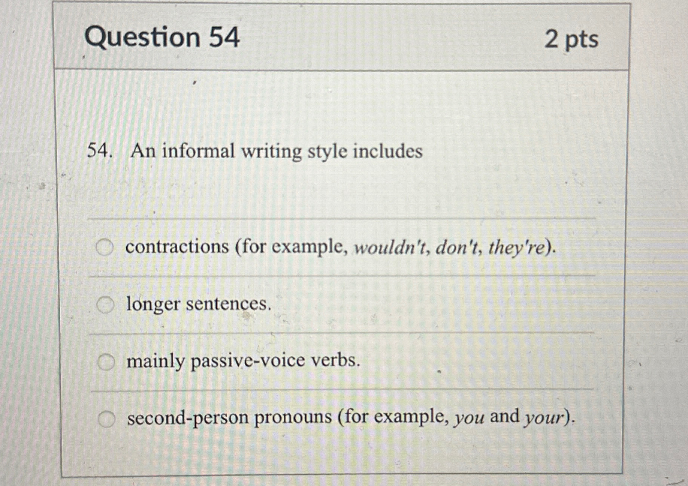Select the radio button for mainly passive-voice verbs
Screen dimensions: 688x486
pos(106,361)
